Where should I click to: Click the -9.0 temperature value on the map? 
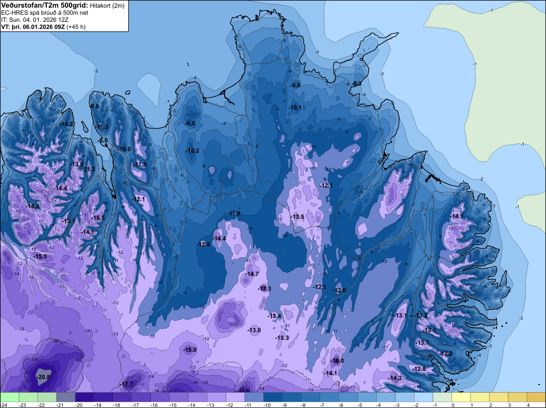(295, 85)
